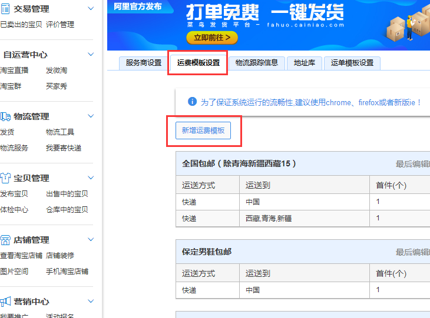The height and width of the screenshot is (318, 430).
Task: Collapse the 营销中心 section chevron
Action: click(x=91, y=301)
